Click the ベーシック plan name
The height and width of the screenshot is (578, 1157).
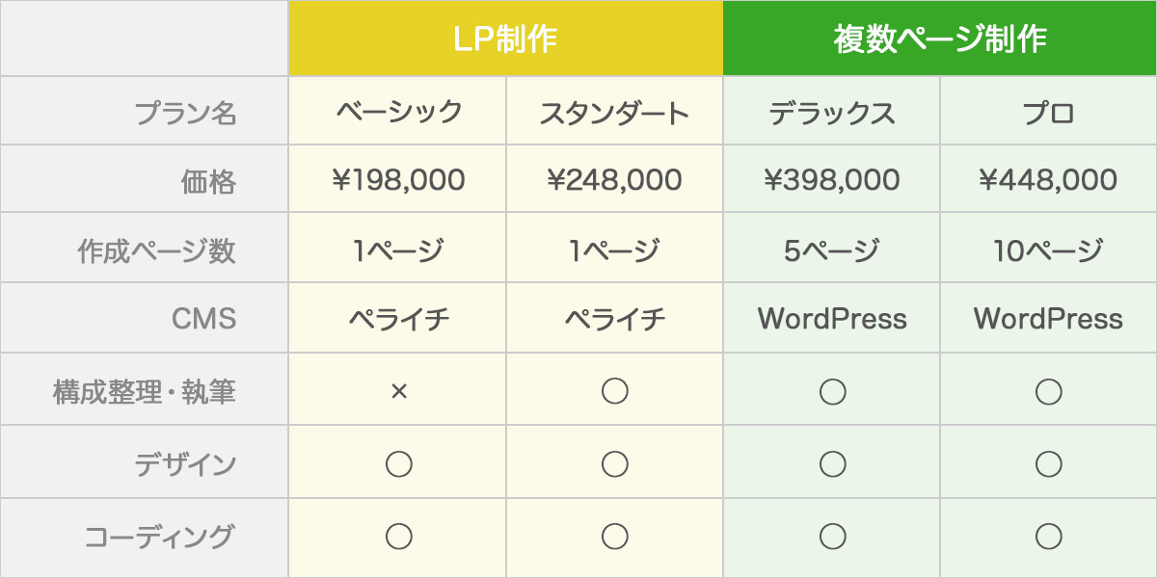click(398, 112)
